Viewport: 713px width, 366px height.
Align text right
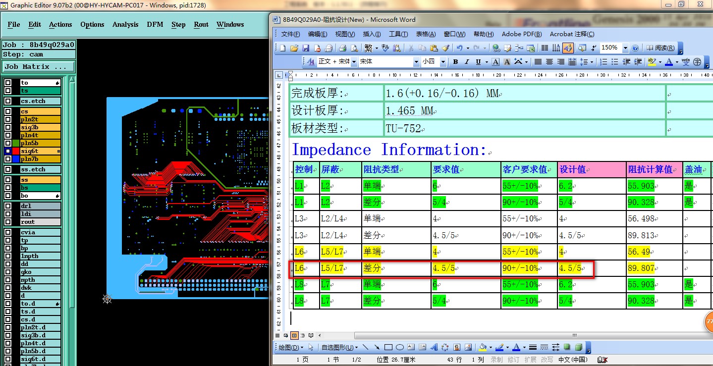point(561,62)
